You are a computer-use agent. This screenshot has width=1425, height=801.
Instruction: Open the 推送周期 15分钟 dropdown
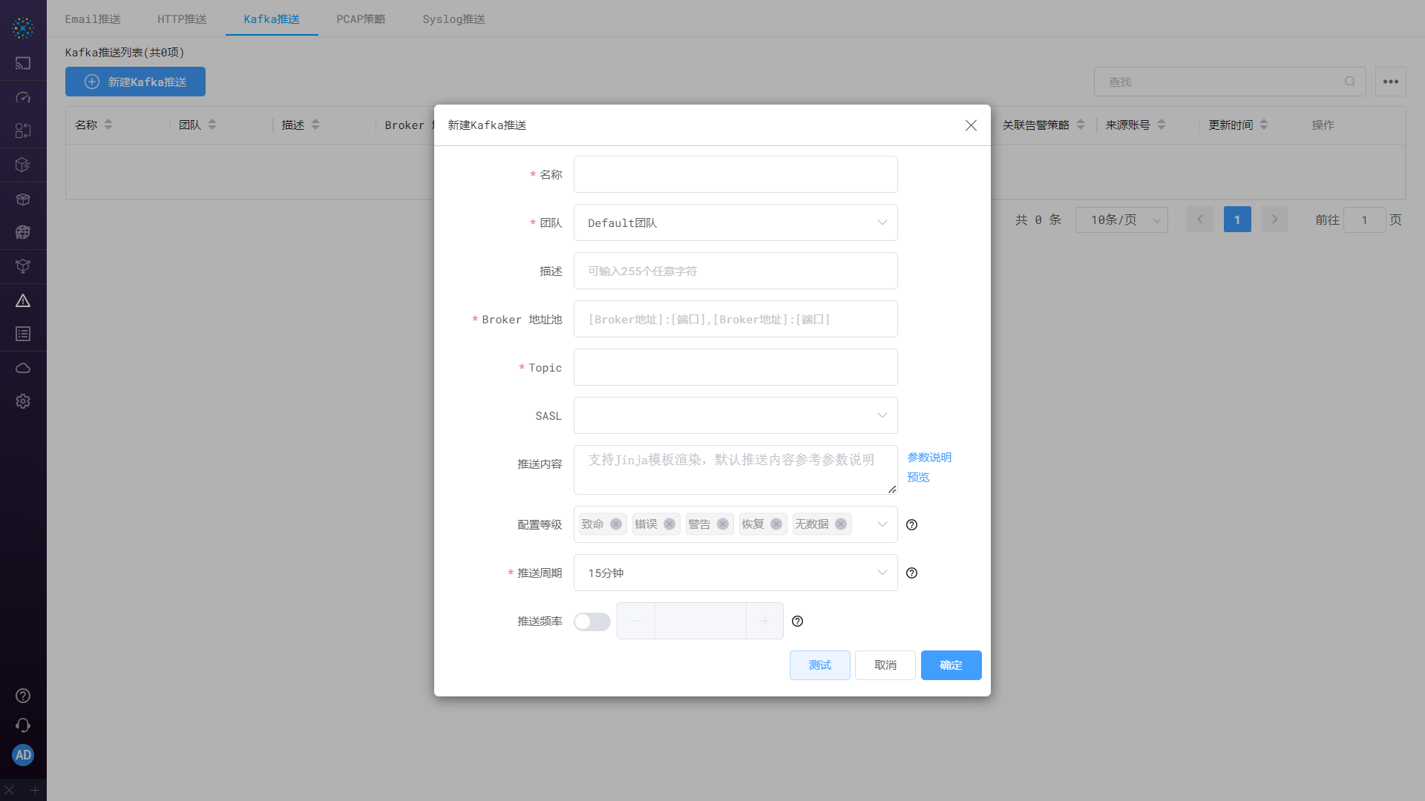735,573
